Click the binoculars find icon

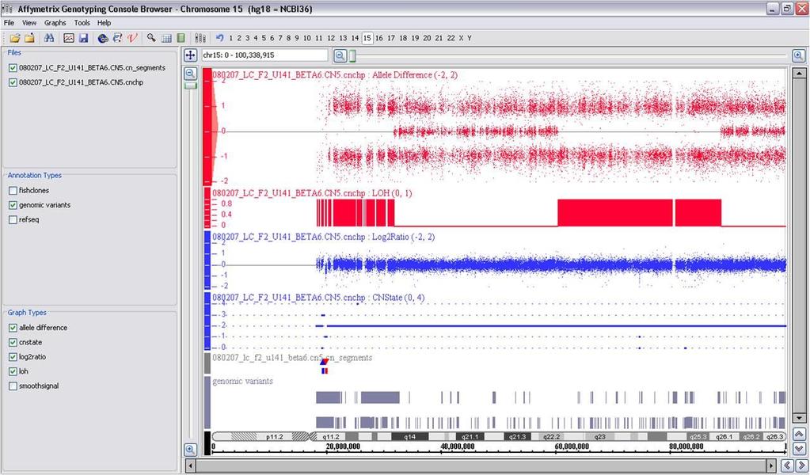(x=49, y=38)
